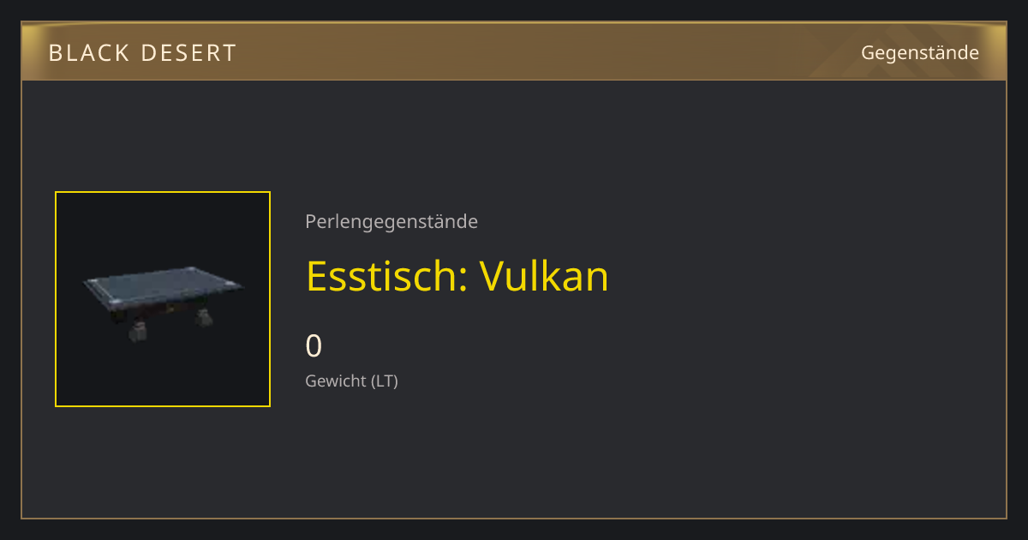Viewport: 1028px width, 540px height.
Task: Select the Perlengegenstände category label
Action: click(391, 222)
